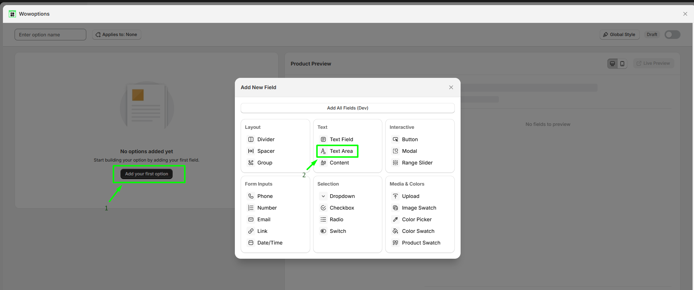Click the Phone input icon

251,196
